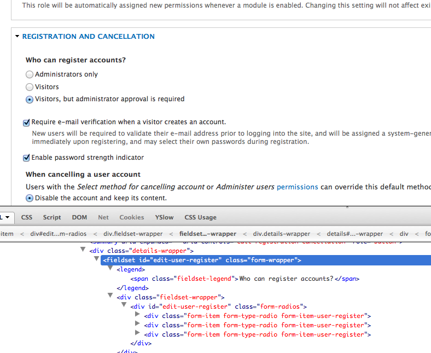Click the Registration and Cancellation heading
The width and height of the screenshot is (431, 353).
click(88, 36)
